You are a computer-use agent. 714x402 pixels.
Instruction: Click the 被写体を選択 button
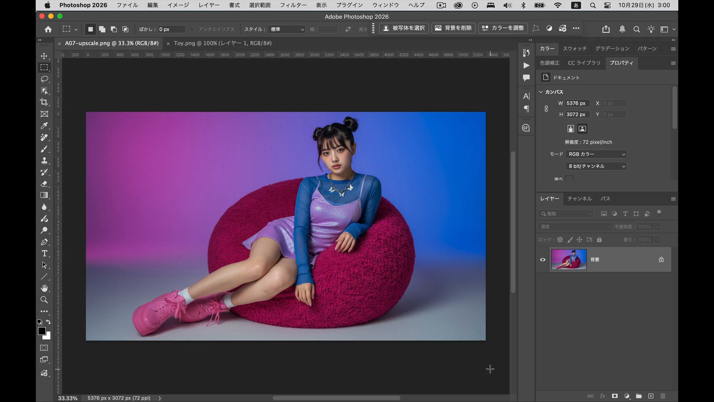point(404,28)
